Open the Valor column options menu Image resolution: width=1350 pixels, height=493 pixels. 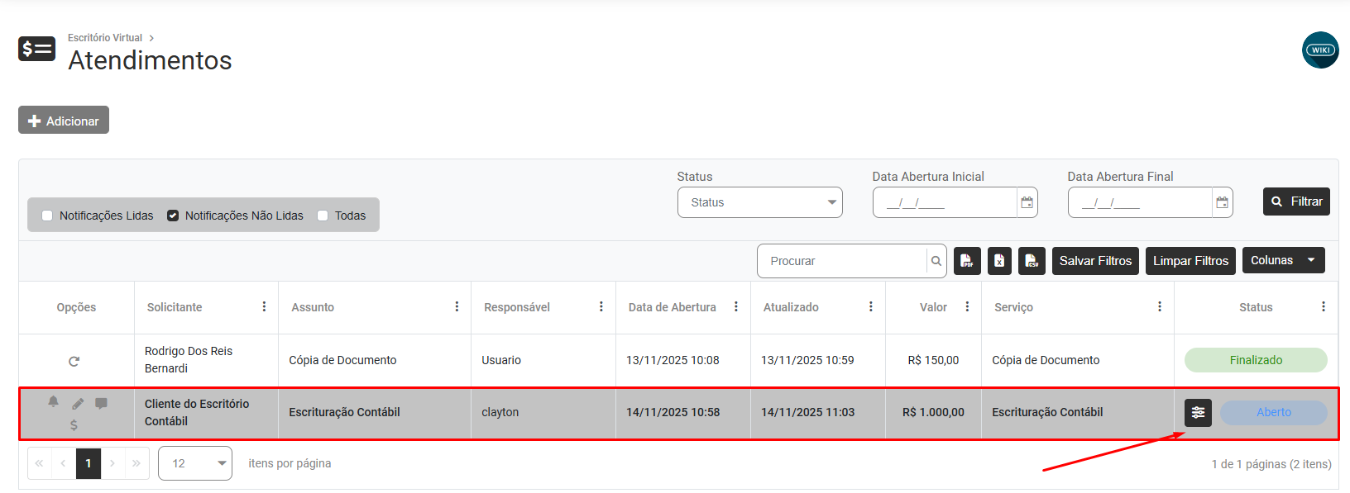[967, 306]
